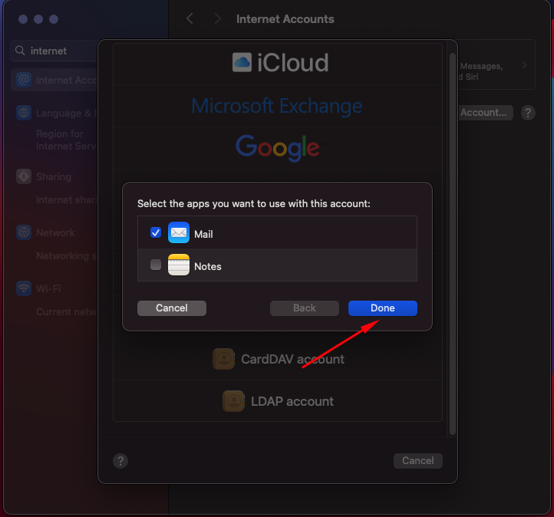Click the Mail row label
The width and height of the screenshot is (554, 517).
tap(203, 234)
